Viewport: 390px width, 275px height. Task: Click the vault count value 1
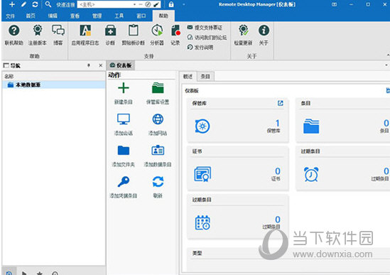277,123
